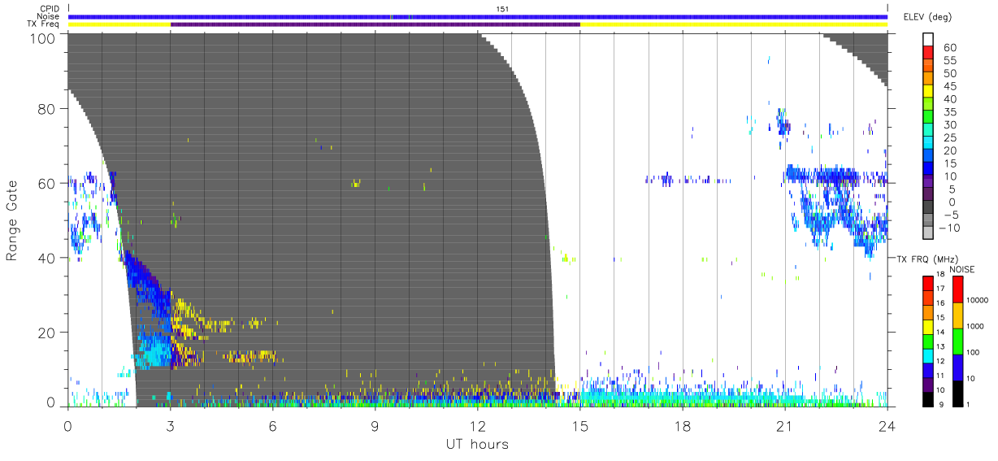Viewport: 998px width, 461px height.
Task: Click the purple segment of the TX Freq bar
Action: pyautogui.click(x=375, y=24)
